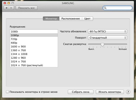The image size is (136, 100).
Task: Open the Частота обновления dropdown
Action: pos(107,31)
